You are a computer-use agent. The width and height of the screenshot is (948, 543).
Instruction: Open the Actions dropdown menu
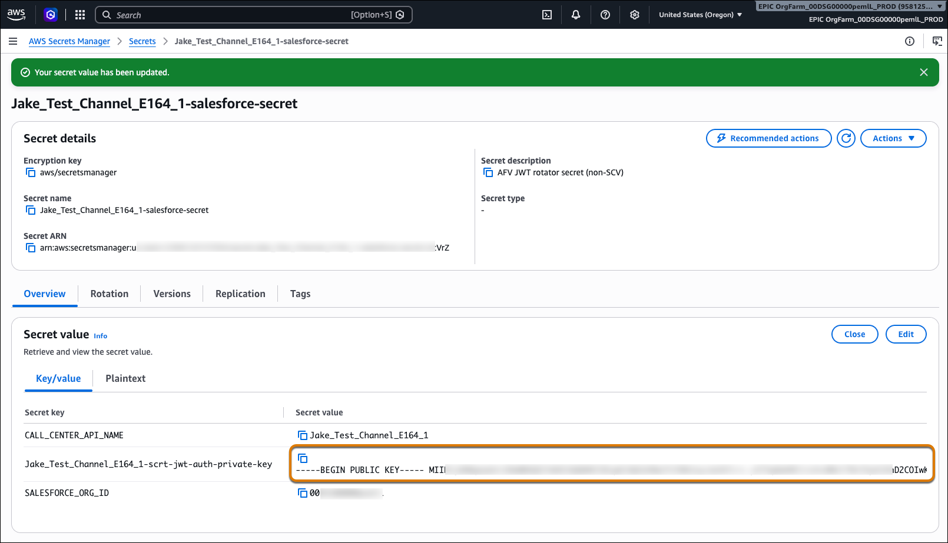893,138
